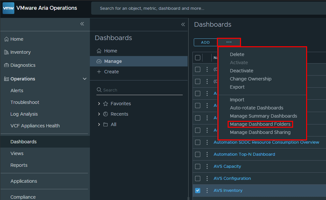Click the ADD button
This screenshot has height=200, width=326.
pos(205,42)
